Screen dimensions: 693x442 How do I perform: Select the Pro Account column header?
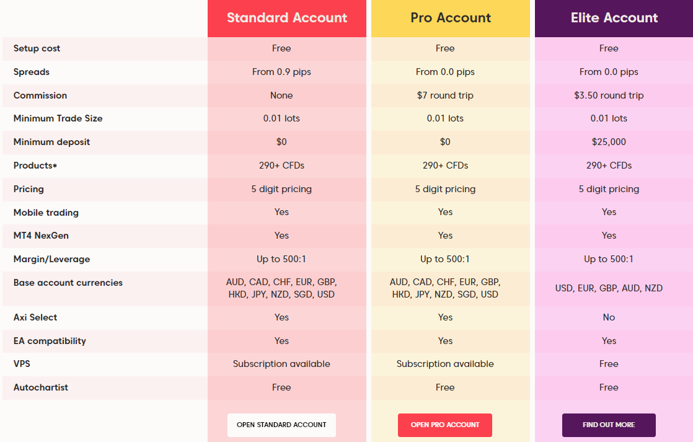[451, 18]
